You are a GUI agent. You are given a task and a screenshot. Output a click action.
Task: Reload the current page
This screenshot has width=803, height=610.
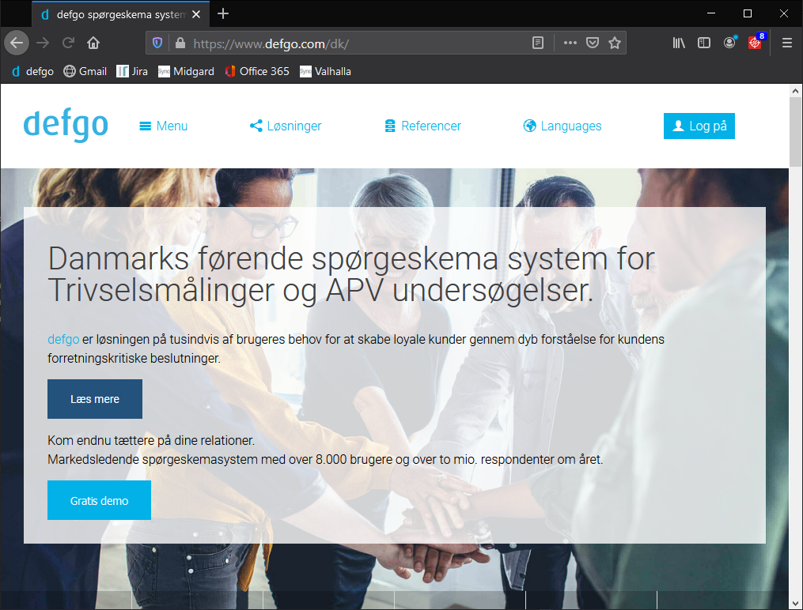tap(69, 43)
